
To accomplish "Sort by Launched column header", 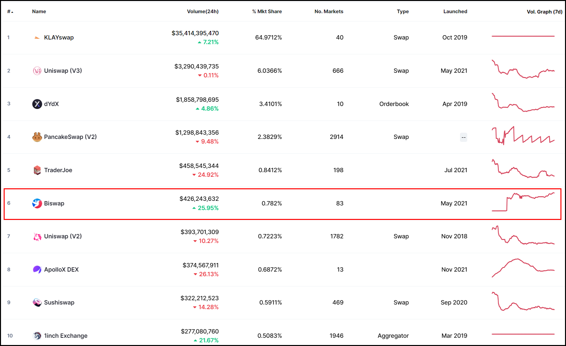I will click(455, 12).
